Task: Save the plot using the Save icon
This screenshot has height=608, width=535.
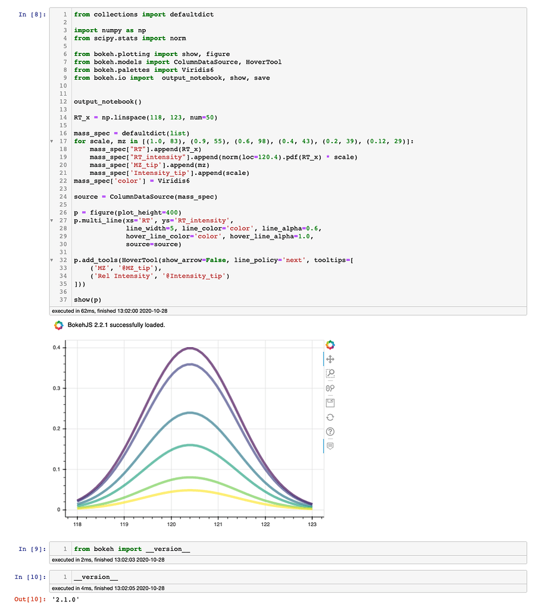Action: [x=330, y=402]
